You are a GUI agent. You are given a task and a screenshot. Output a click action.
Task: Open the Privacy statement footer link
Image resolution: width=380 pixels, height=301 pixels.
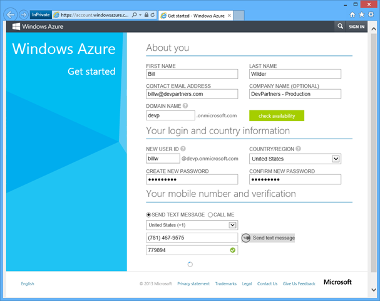(x=193, y=283)
